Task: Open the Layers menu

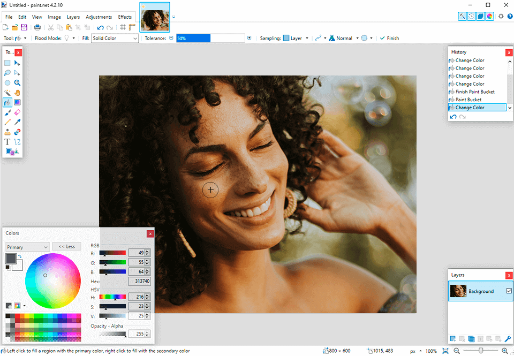Action: coord(73,17)
